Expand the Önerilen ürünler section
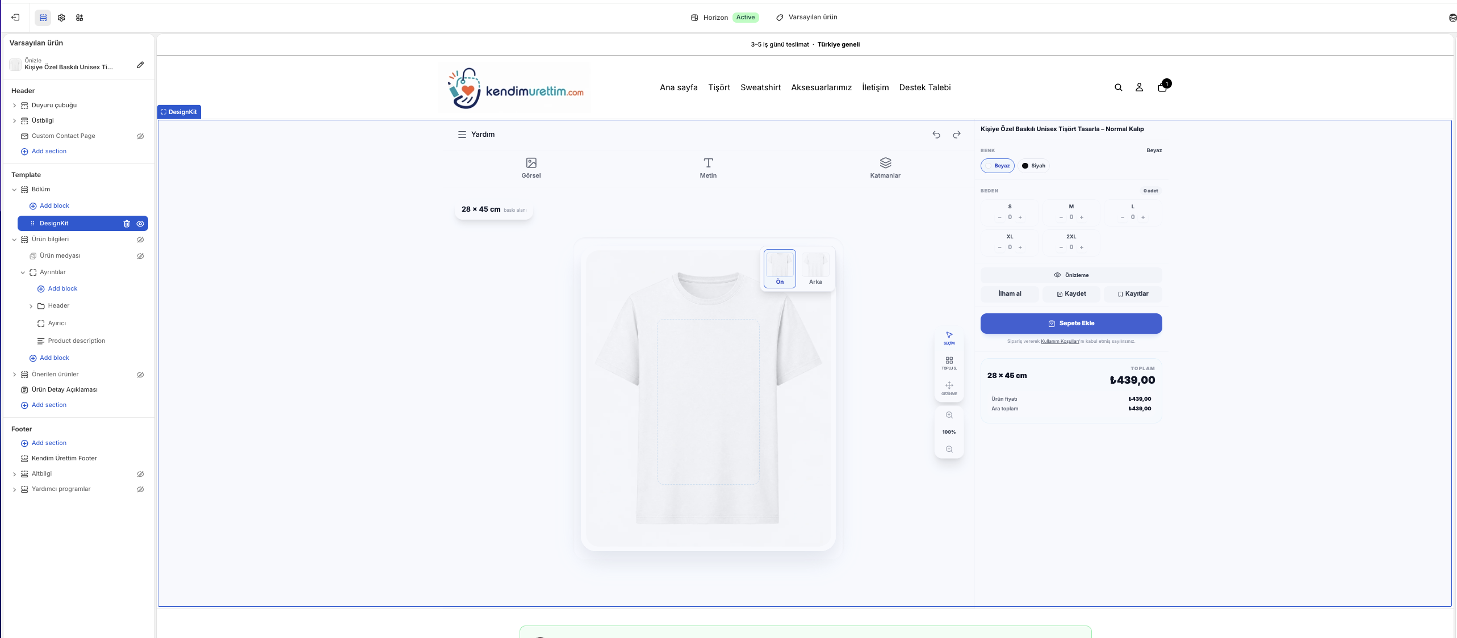The width and height of the screenshot is (1457, 638). click(14, 375)
